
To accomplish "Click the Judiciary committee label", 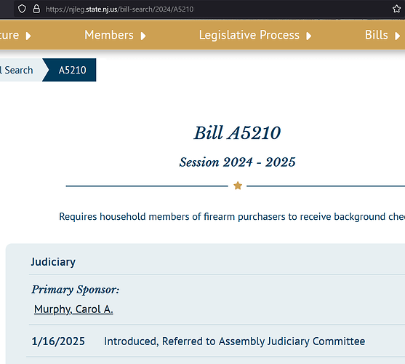I will (53, 262).
